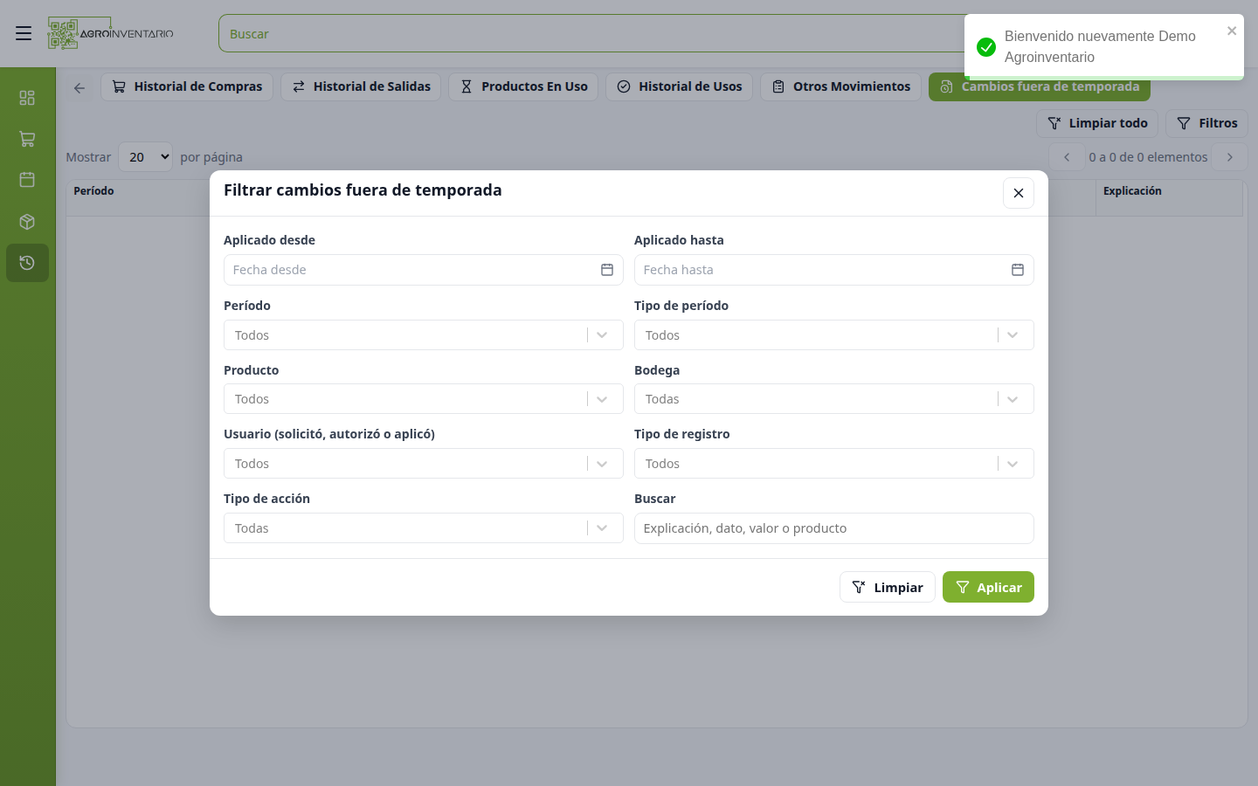This screenshot has height=786, width=1258.
Task: Expand the Tipo de acción dropdown
Action: (x=424, y=528)
